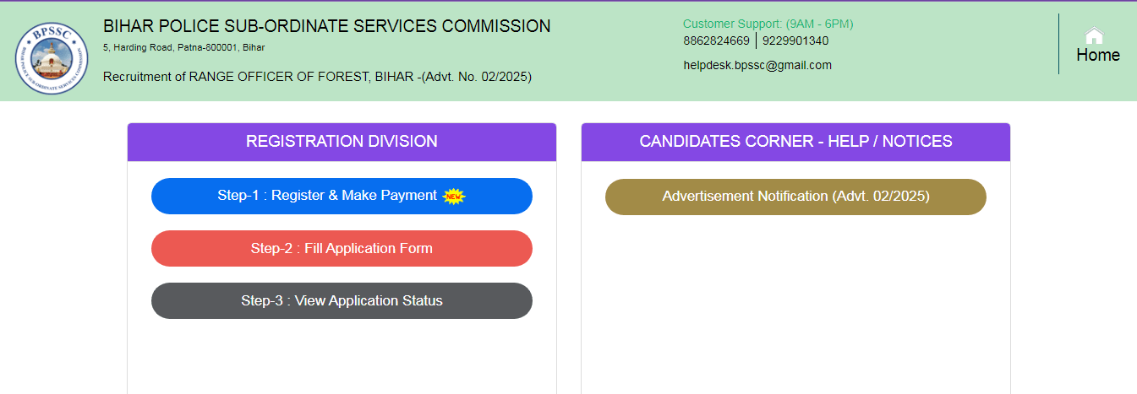Open Step-1 Register & Make Payment
The height and width of the screenshot is (394, 1137).
pyautogui.click(x=327, y=196)
